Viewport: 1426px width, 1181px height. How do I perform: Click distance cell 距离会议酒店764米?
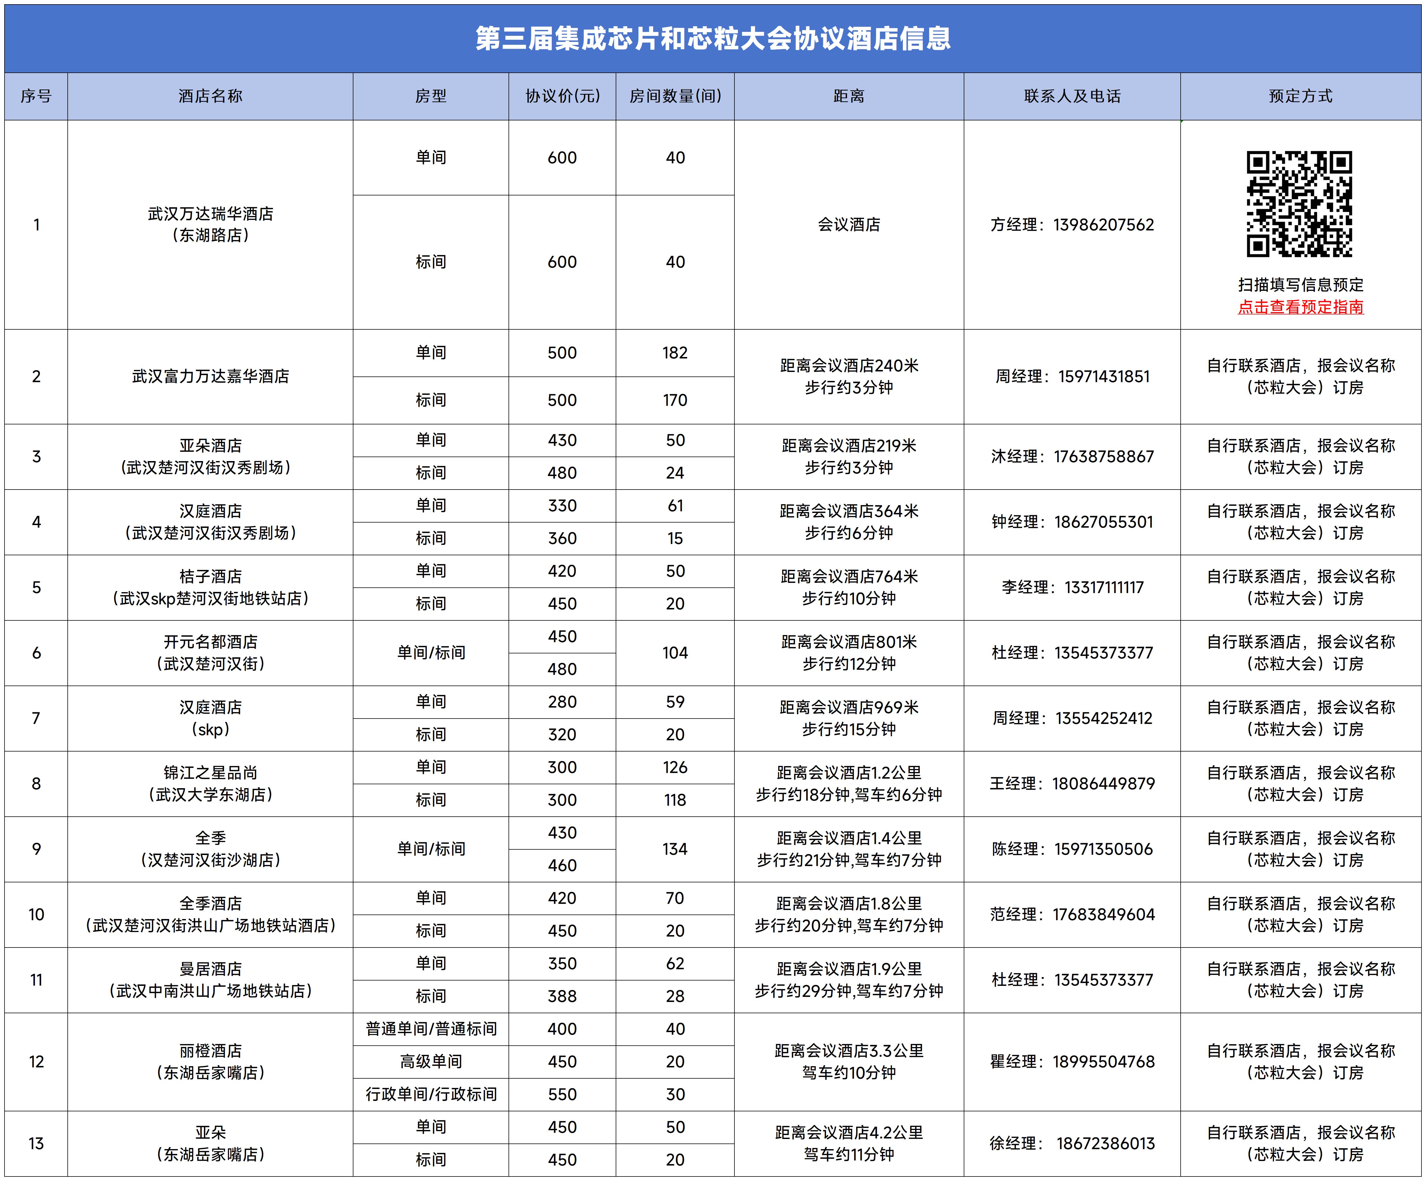[849, 587]
